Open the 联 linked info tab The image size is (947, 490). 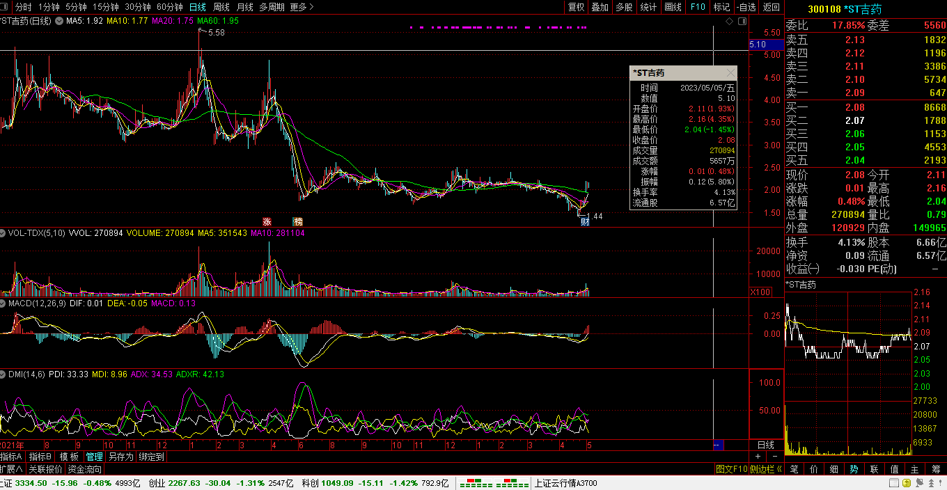(x=875, y=469)
